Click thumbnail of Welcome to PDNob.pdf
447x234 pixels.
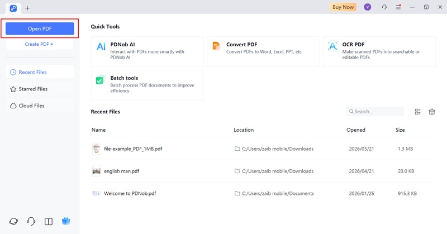coord(96,193)
